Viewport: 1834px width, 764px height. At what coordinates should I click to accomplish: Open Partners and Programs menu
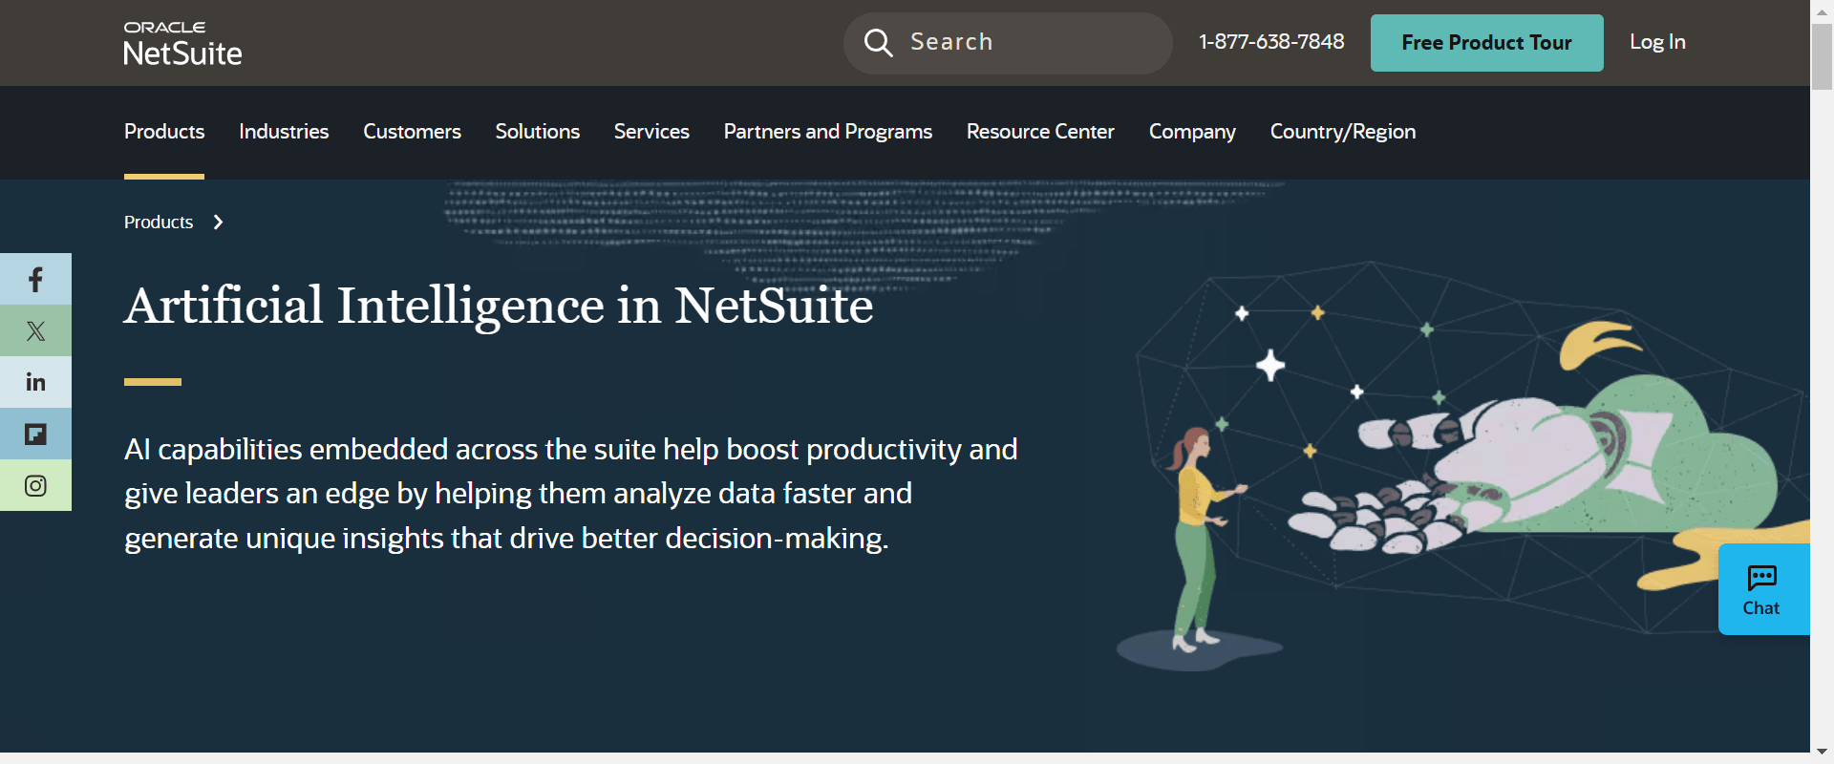point(827,132)
